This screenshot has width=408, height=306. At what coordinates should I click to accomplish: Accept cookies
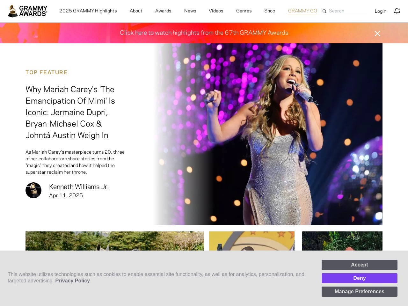tap(360, 265)
